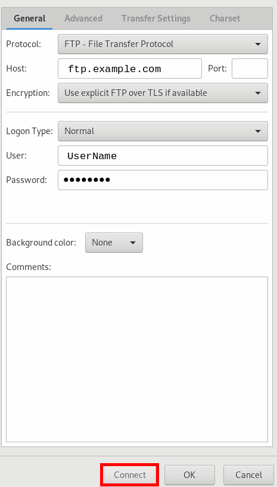Select the Charset tab
Viewport: 277px width, 487px height.
(225, 18)
